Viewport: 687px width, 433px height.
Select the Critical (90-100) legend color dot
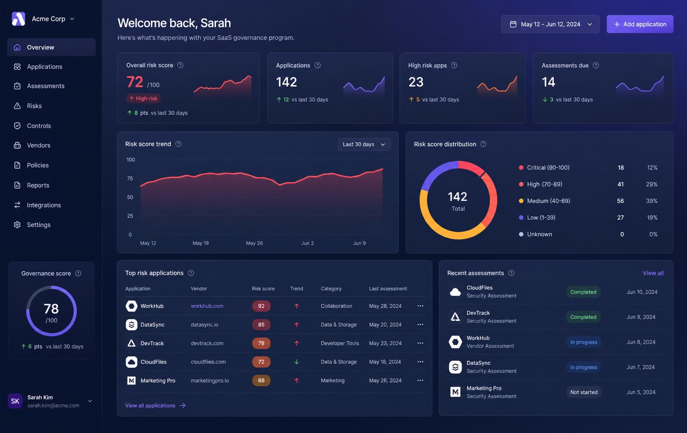521,168
